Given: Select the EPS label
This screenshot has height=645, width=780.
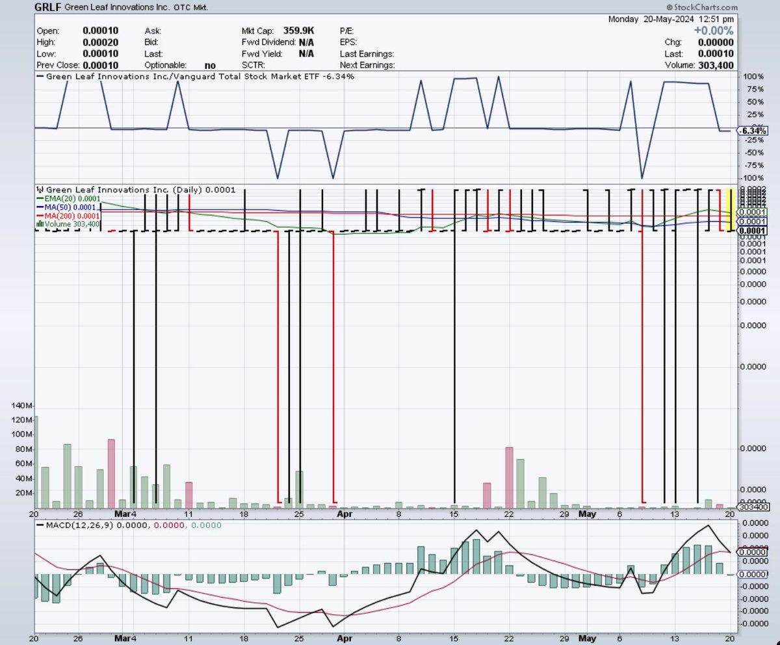Looking at the screenshot, I should click(x=348, y=42).
